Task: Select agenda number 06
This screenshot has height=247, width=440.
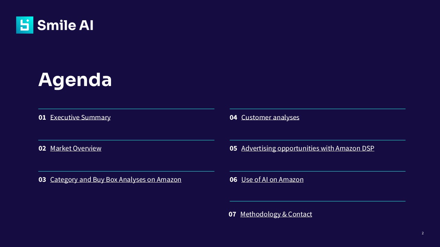Action: tap(233, 179)
